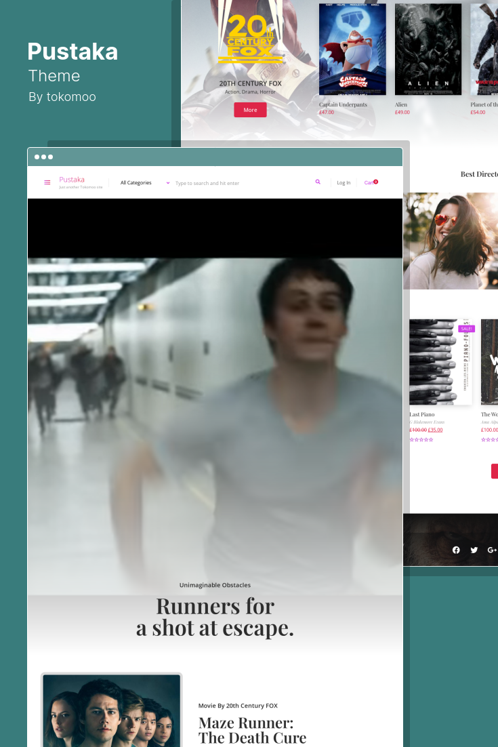The width and height of the screenshot is (498, 747).
Task: Click the Captain Underpants poster
Action: point(352,49)
